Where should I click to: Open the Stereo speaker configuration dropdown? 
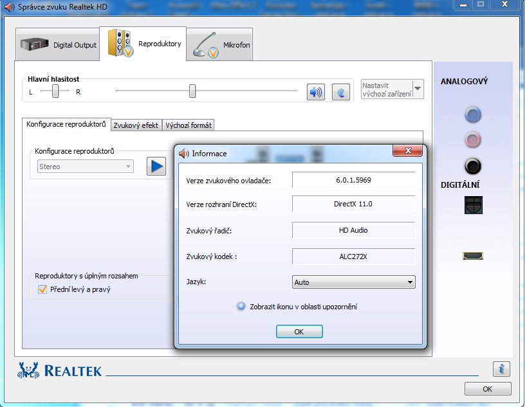click(x=84, y=167)
